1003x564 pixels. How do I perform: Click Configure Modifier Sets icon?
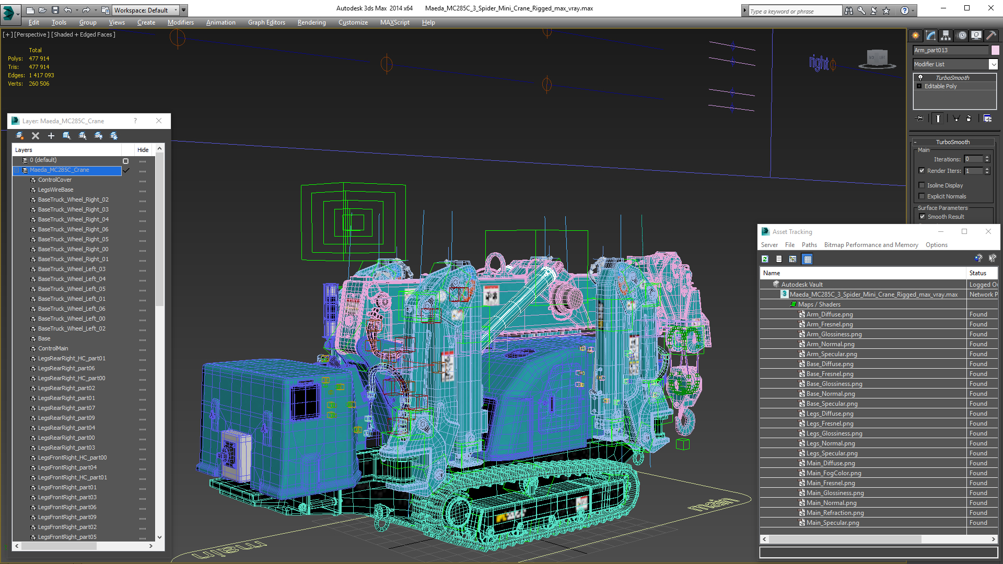point(987,119)
